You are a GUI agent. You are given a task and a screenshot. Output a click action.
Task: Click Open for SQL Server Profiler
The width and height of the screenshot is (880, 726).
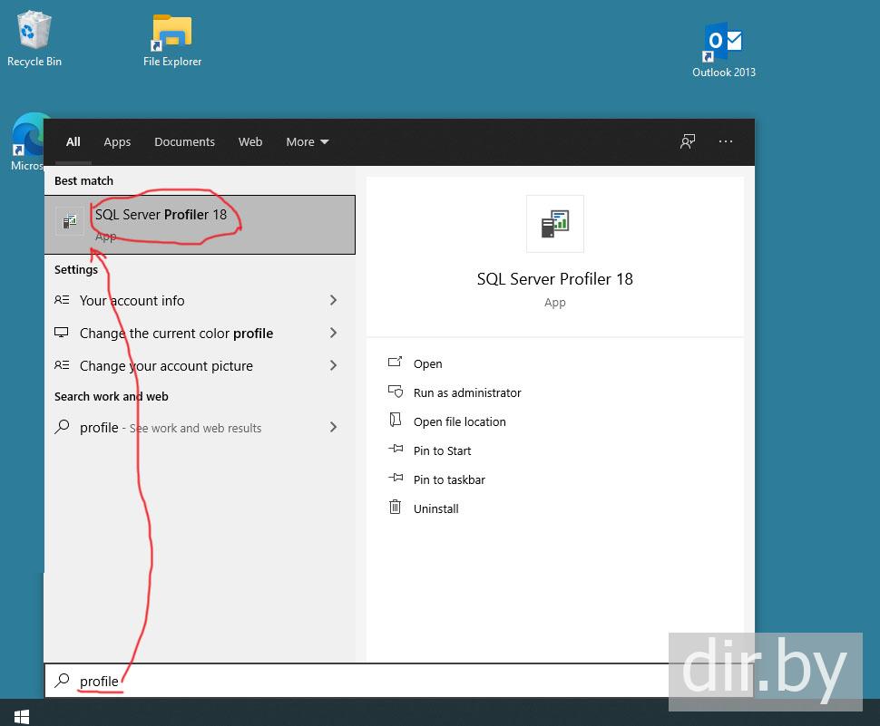point(427,363)
